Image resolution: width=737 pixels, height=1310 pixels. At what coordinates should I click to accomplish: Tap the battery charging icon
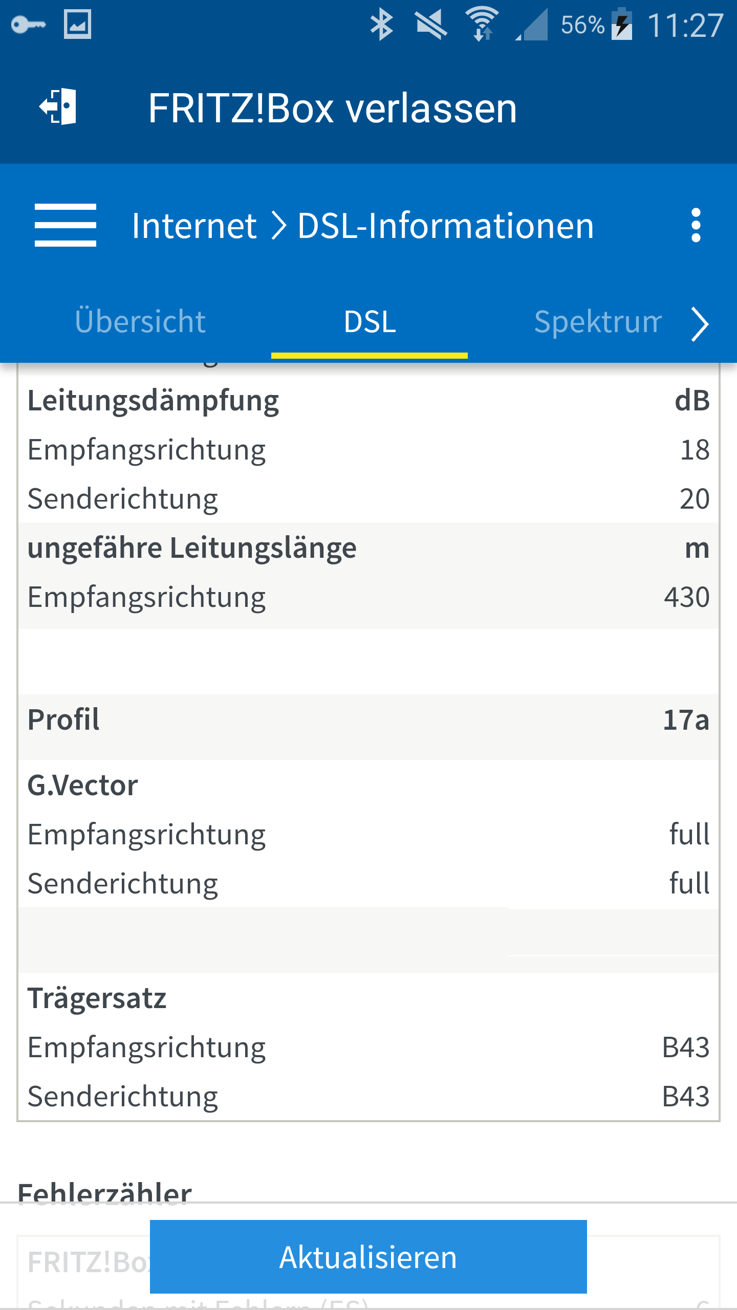tap(622, 24)
